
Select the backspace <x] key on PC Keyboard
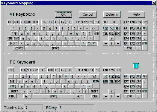pyautogui.click(x=94, y=76)
